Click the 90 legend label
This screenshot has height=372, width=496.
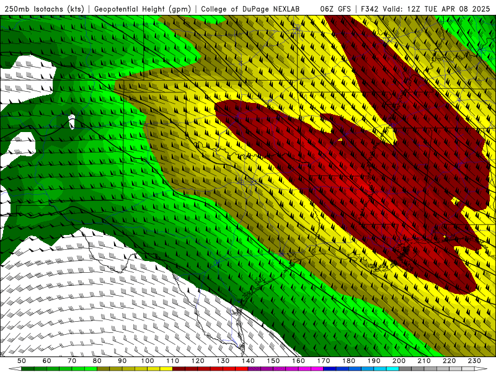(122, 361)
